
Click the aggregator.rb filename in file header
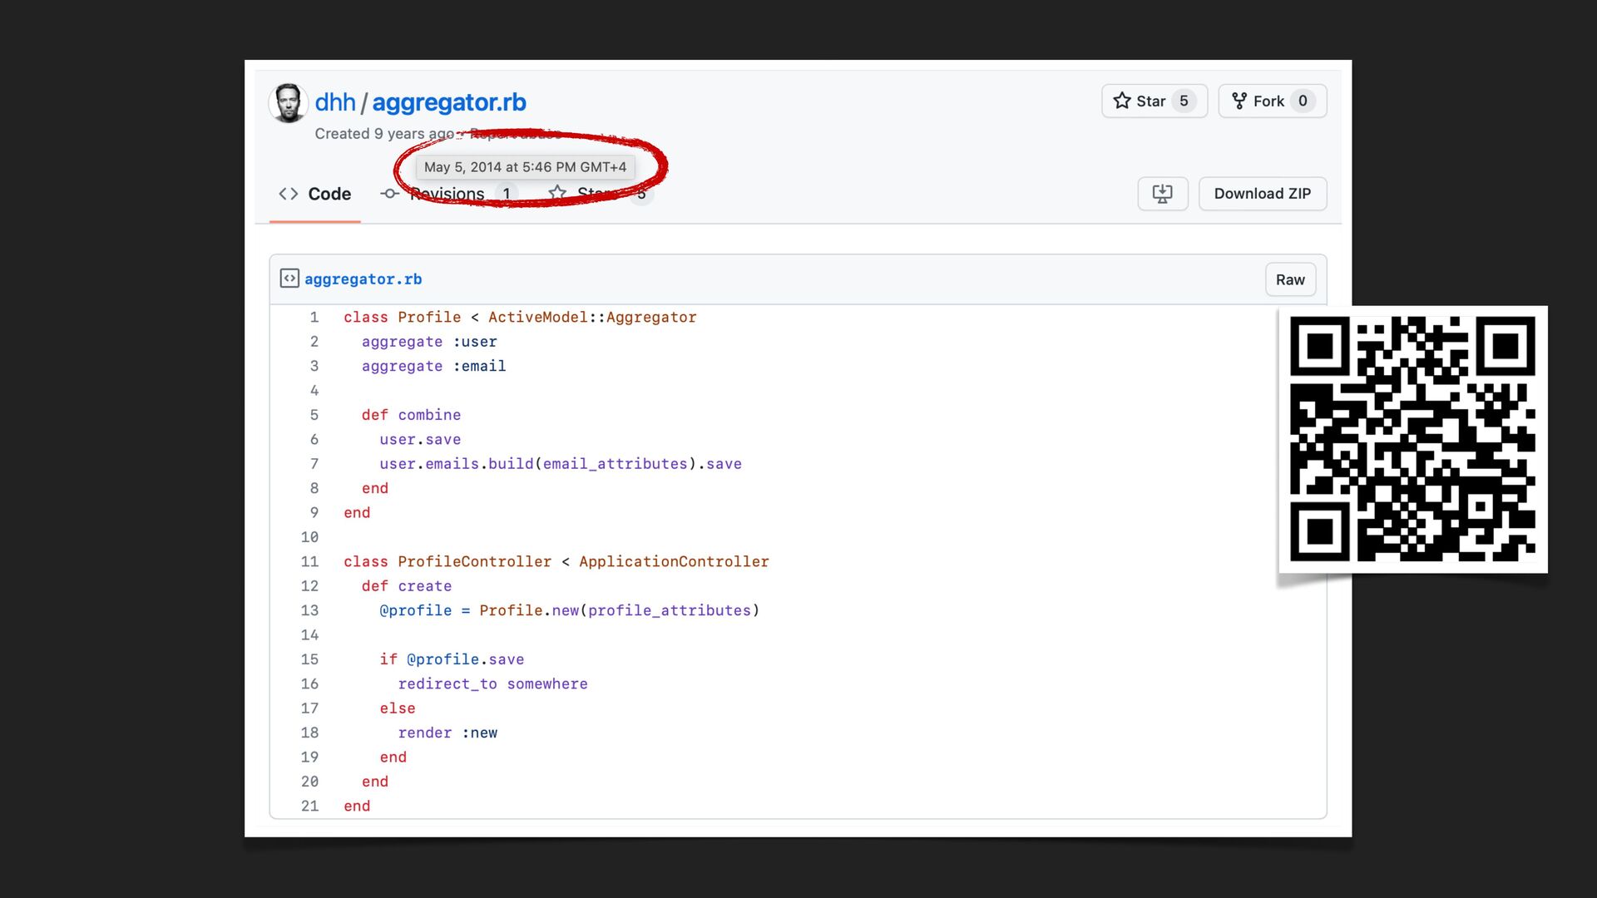point(363,279)
